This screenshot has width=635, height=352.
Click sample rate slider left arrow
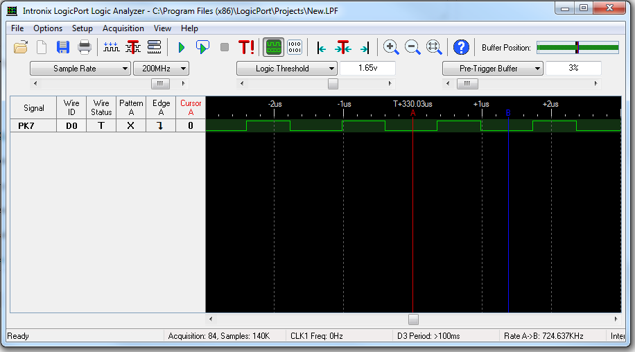(35, 83)
